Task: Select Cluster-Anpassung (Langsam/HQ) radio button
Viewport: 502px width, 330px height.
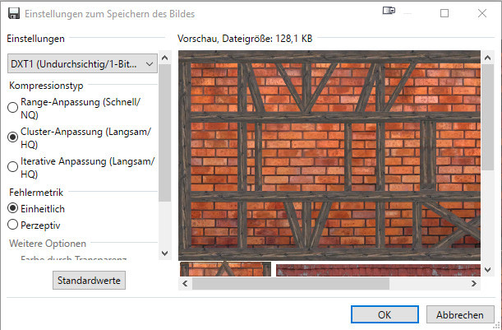Action: (x=13, y=137)
